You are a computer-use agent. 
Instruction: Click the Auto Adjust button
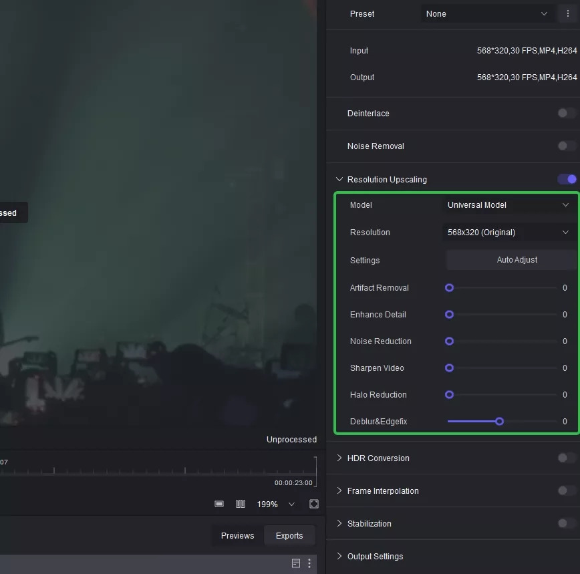click(517, 260)
